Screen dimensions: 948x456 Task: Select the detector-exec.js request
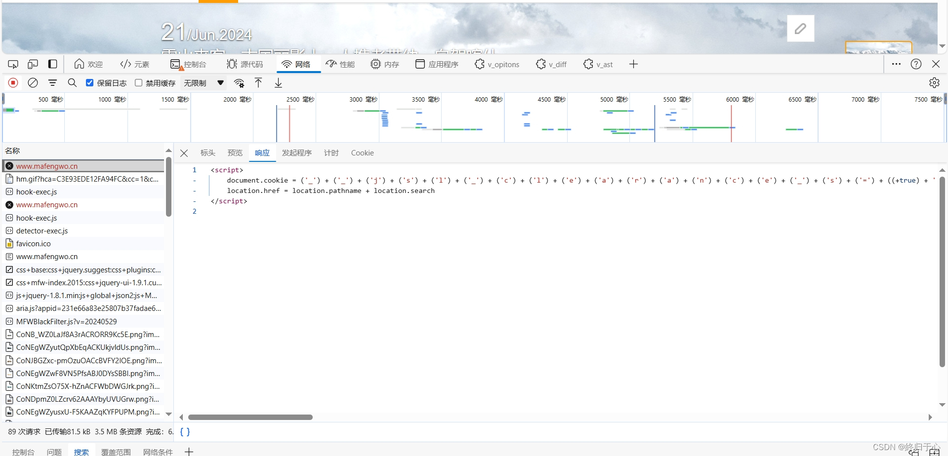click(83, 231)
